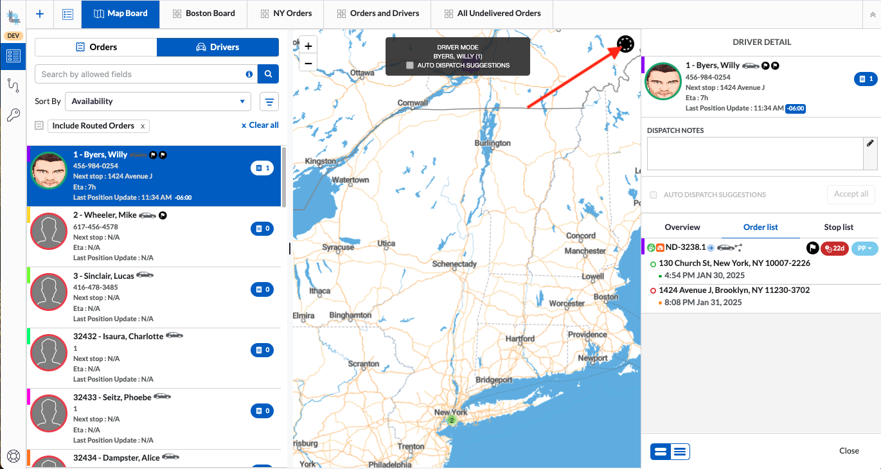
Task: Click order count badge of Sinclair, Lucas
Action: [262, 290]
